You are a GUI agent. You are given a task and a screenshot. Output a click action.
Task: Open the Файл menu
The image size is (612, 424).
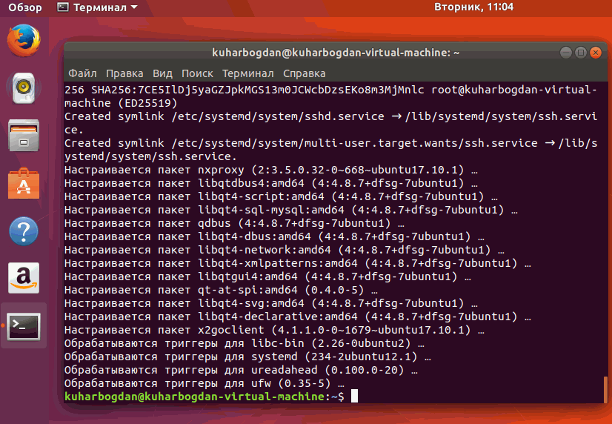click(x=82, y=73)
